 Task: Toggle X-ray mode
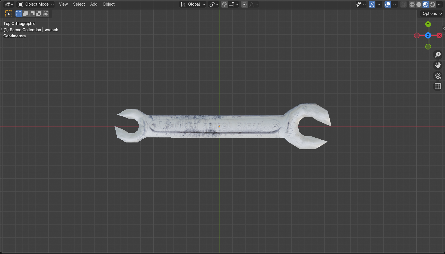tap(403, 4)
